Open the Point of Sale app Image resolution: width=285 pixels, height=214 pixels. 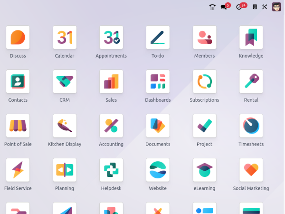18,126
